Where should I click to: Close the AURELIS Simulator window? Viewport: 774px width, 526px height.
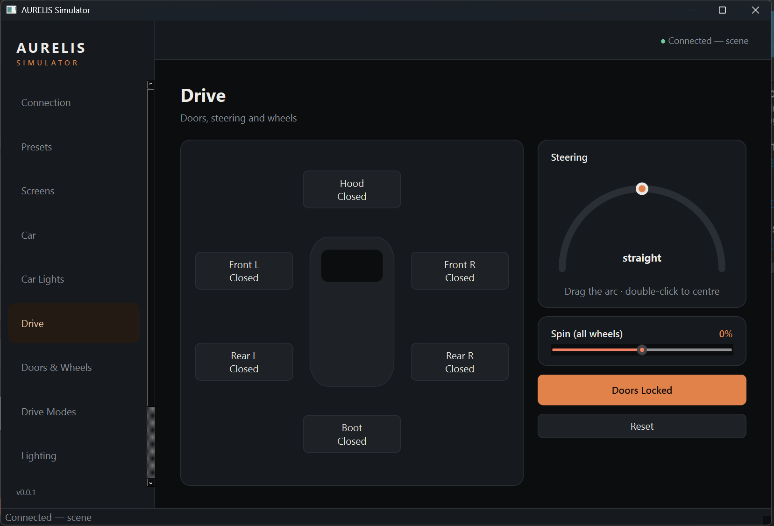click(x=755, y=10)
